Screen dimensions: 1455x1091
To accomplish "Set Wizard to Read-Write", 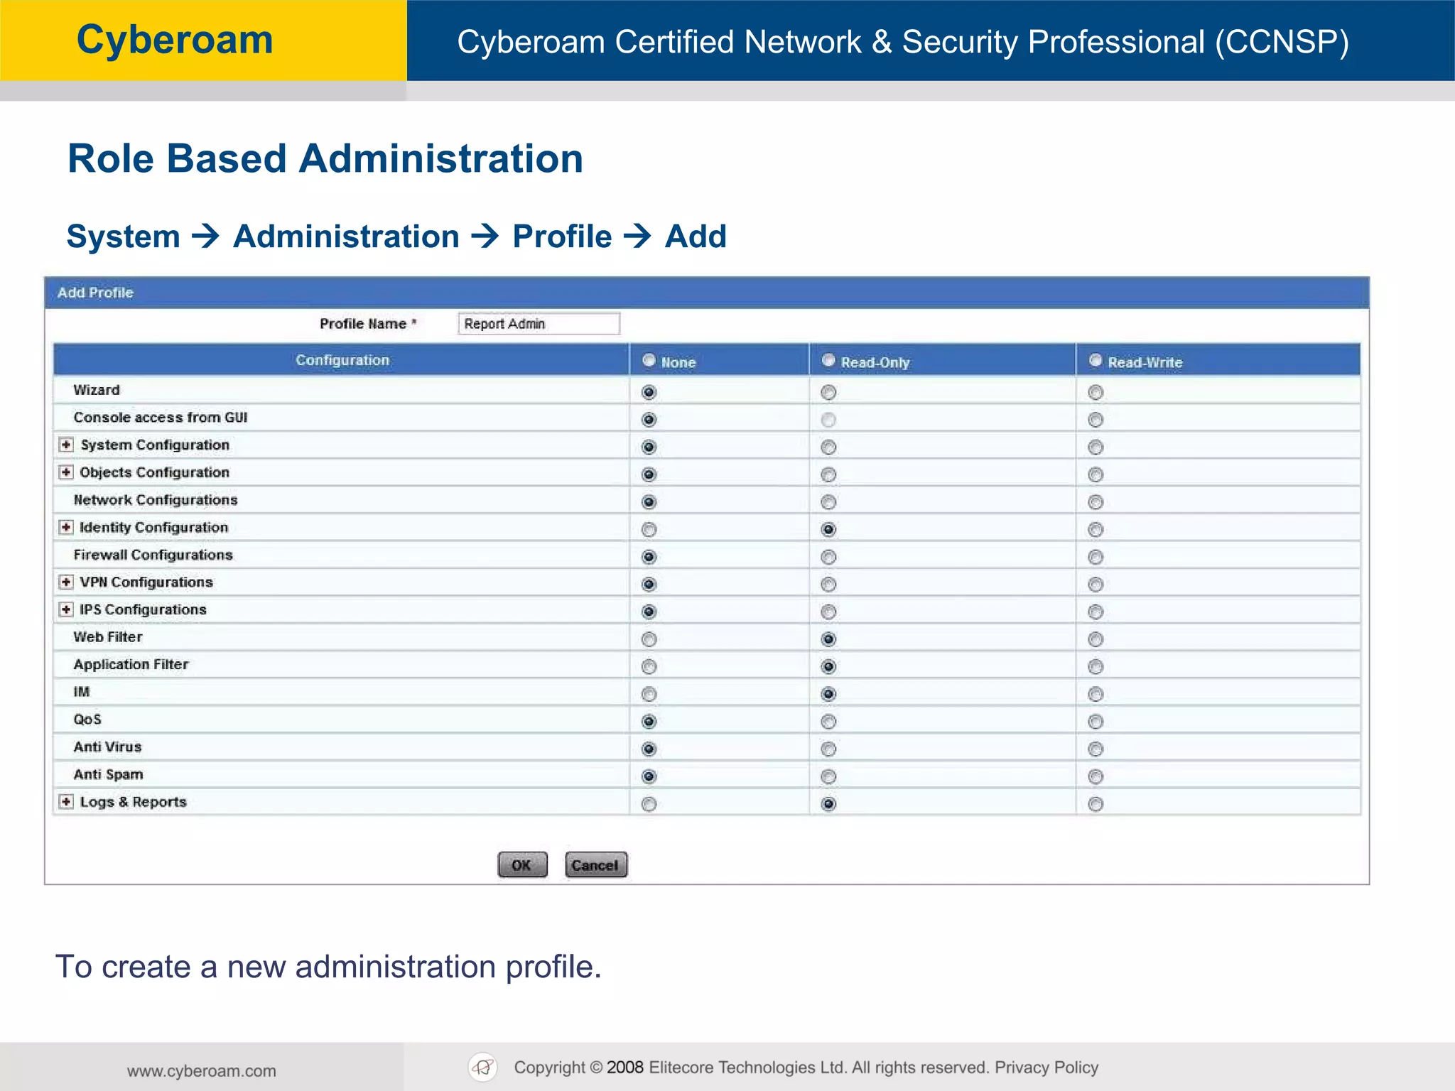I will pos(1096,392).
